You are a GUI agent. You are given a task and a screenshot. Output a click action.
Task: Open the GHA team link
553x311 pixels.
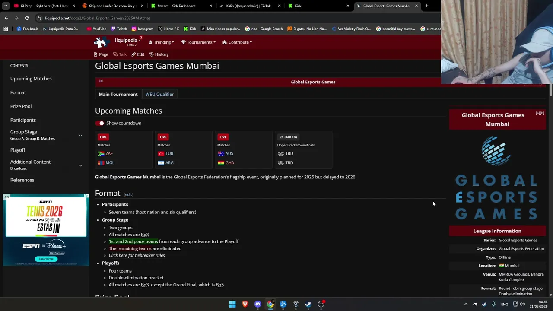click(230, 163)
